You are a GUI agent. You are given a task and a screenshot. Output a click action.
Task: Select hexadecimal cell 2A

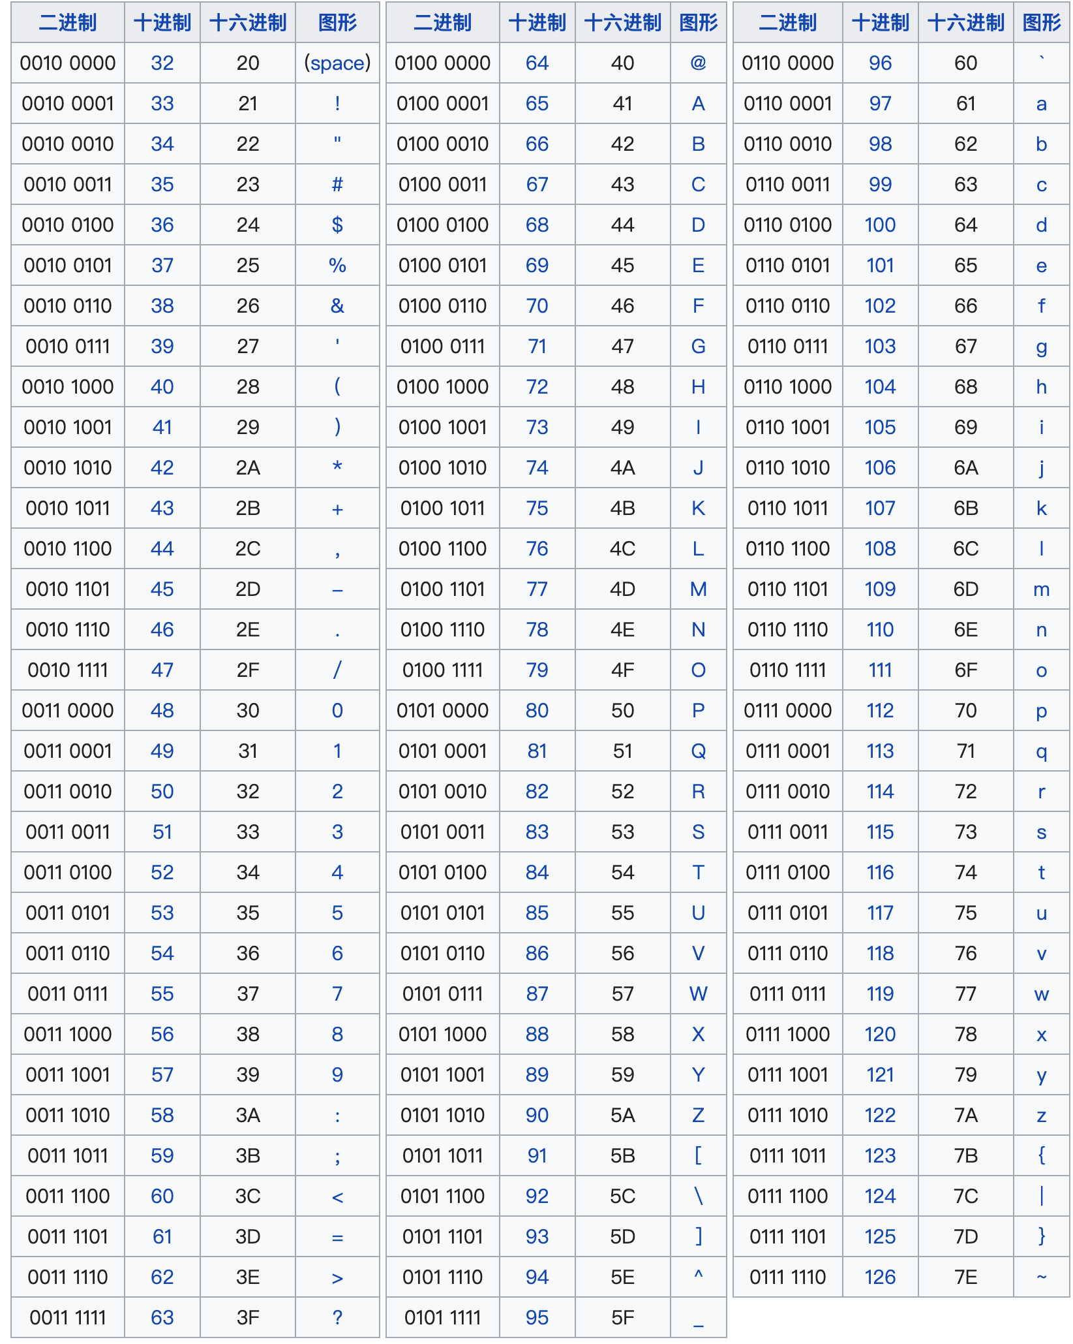(x=248, y=468)
